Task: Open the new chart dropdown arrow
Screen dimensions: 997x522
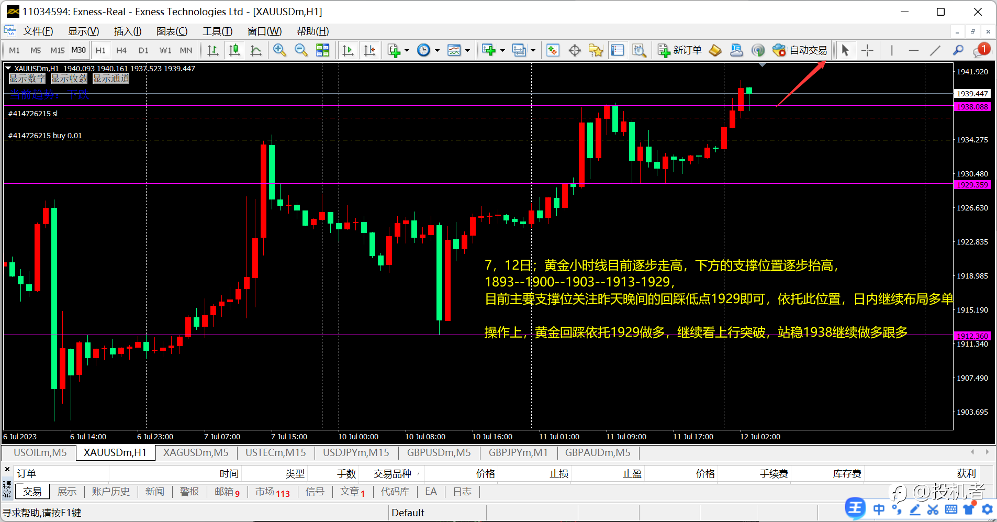Action: (x=502, y=51)
